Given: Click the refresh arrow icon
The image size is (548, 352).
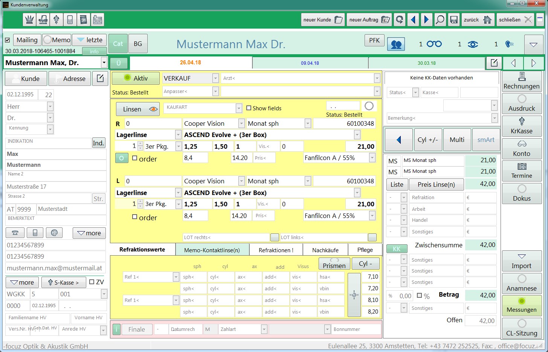Looking at the screenshot, I should (400, 20).
